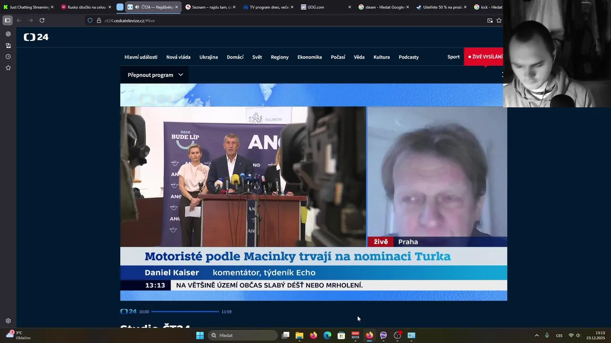This screenshot has width=611, height=343.
Task: Close the Seznam tab
Action: (234, 7)
